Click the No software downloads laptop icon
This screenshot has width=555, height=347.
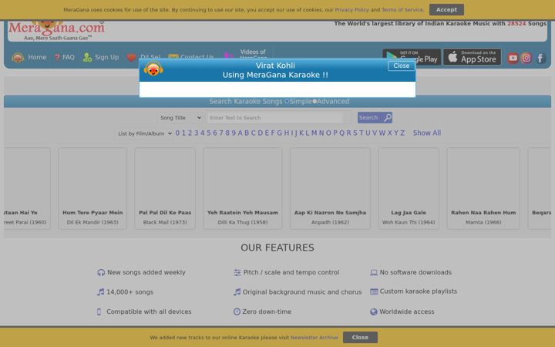[x=374, y=272]
